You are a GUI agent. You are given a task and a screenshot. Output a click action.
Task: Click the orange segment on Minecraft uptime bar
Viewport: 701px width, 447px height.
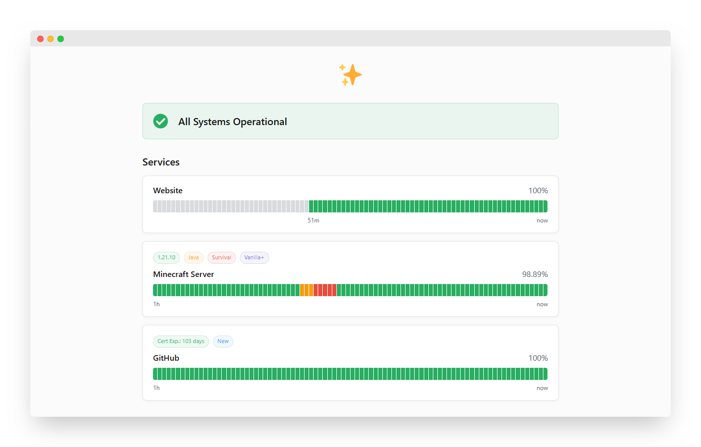pos(306,290)
